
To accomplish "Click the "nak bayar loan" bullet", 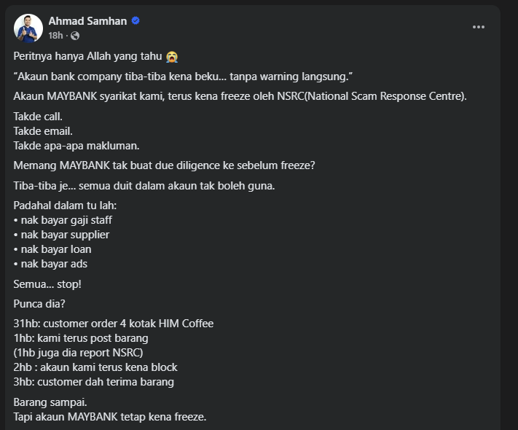I will (x=53, y=249).
